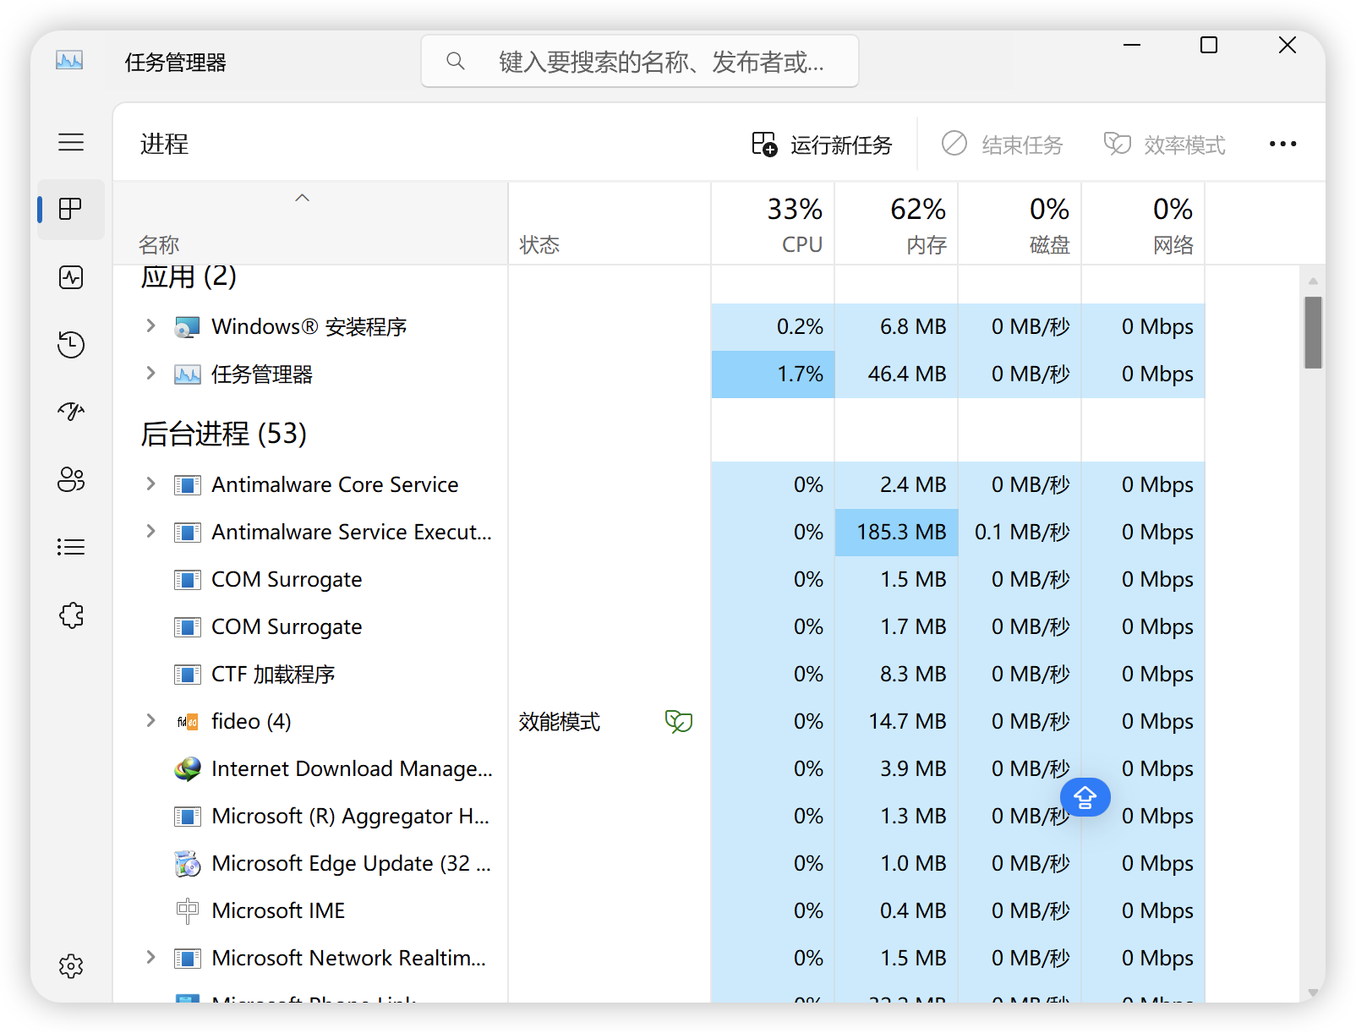
Task: Click the 0.2% CPU cell
Action: [773, 327]
